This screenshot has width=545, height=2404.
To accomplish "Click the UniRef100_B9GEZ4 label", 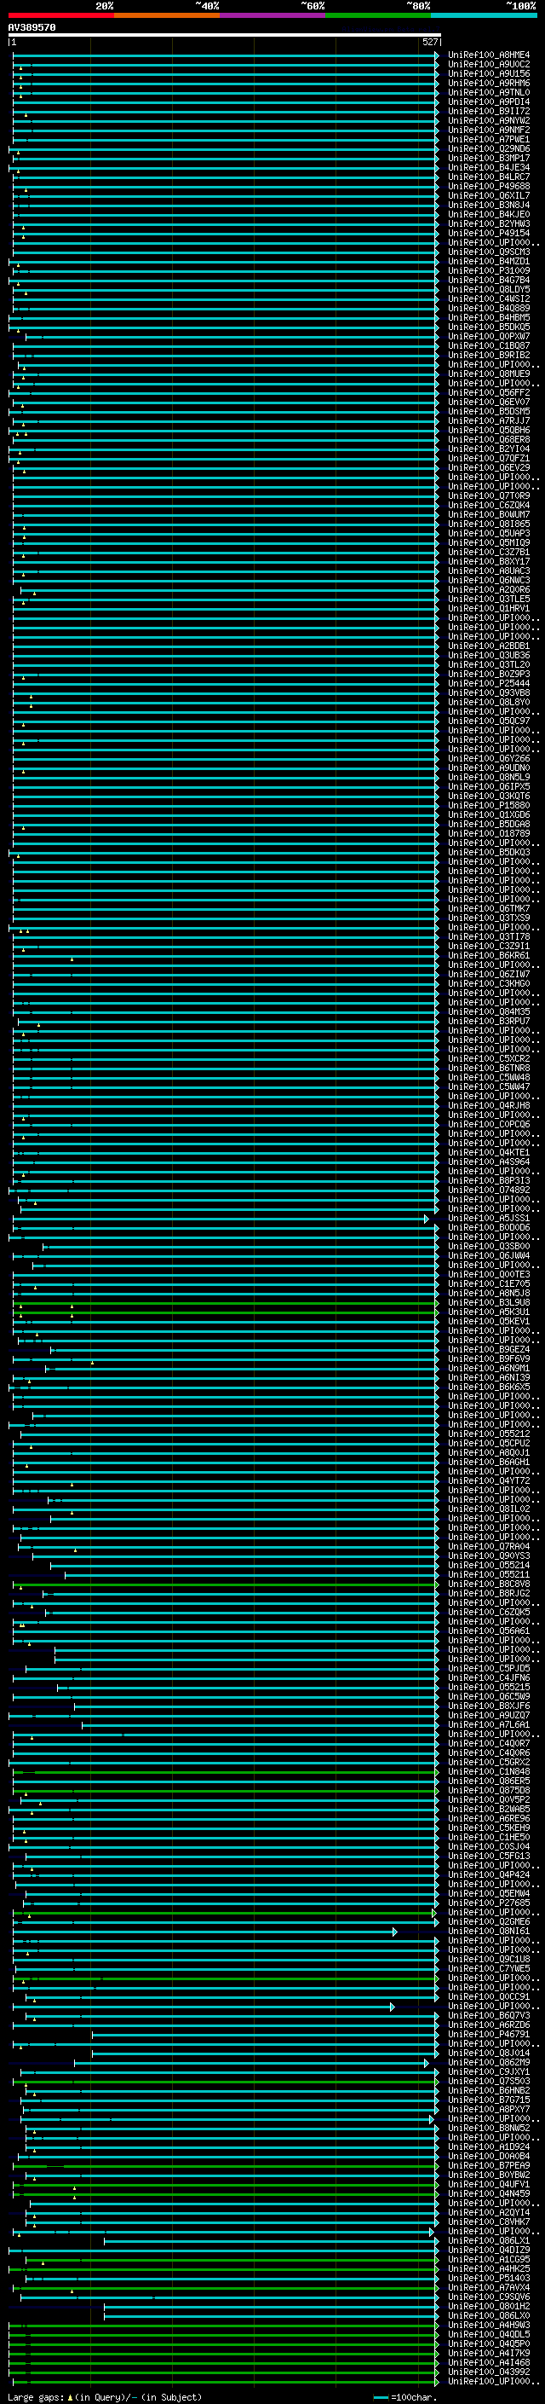I will pos(488,1349).
